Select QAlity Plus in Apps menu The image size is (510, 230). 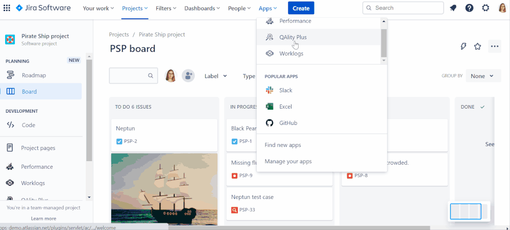coord(319,37)
